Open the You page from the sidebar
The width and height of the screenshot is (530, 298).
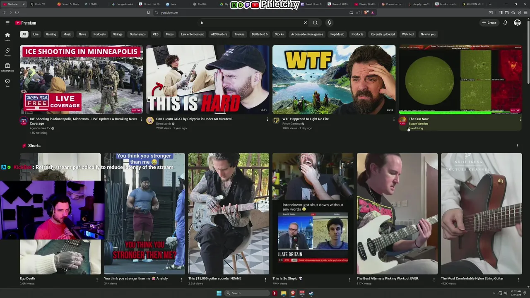tap(7, 83)
